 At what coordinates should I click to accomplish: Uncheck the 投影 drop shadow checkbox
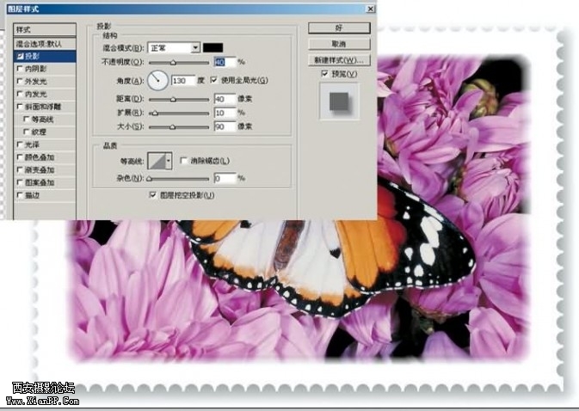point(21,56)
